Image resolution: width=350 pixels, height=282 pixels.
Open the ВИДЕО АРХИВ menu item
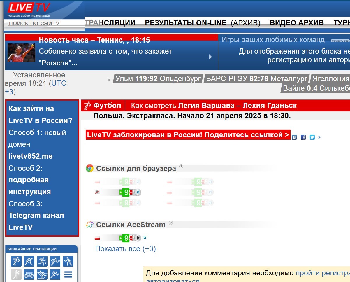[297, 23]
